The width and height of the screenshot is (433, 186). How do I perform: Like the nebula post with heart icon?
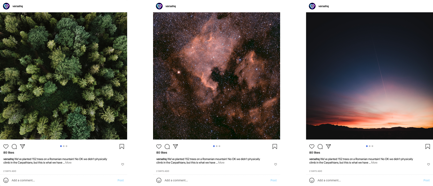coord(159,147)
